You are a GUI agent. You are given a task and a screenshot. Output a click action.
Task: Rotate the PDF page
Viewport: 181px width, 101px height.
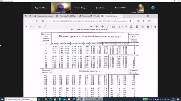pos(102,27)
